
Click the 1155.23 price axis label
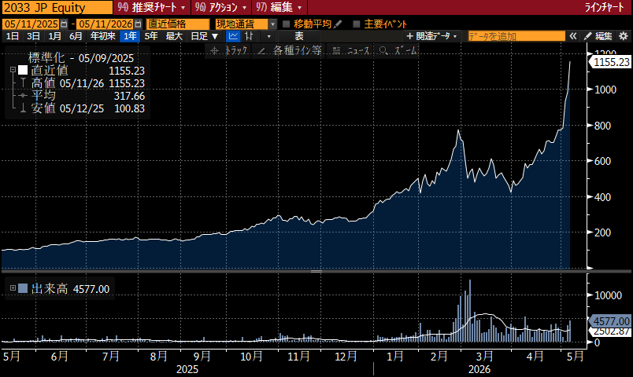click(611, 62)
